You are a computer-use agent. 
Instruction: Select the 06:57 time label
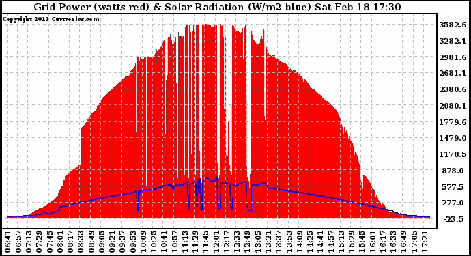pos(18,241)
